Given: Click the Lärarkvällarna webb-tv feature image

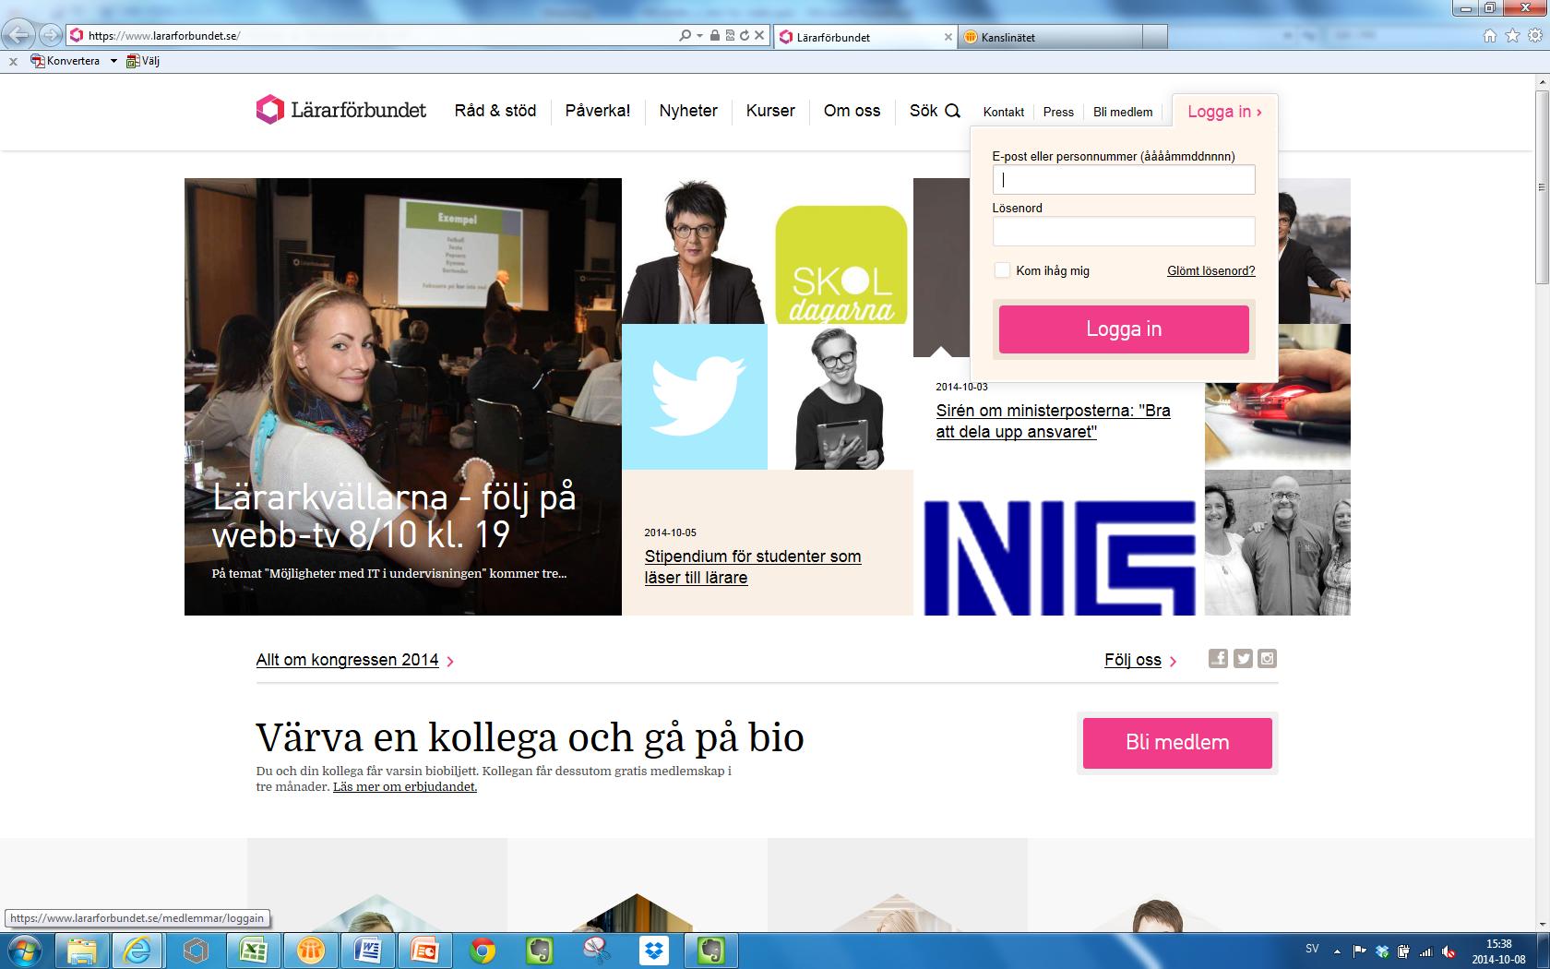Looking at the screenshot, I should (x=403, y=397).
